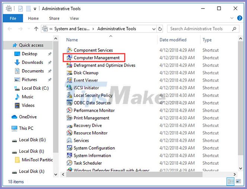The width and height of the screenshot is (247, 189).
Task: Select the Event Viewer icon
Action: pos(69,80)
